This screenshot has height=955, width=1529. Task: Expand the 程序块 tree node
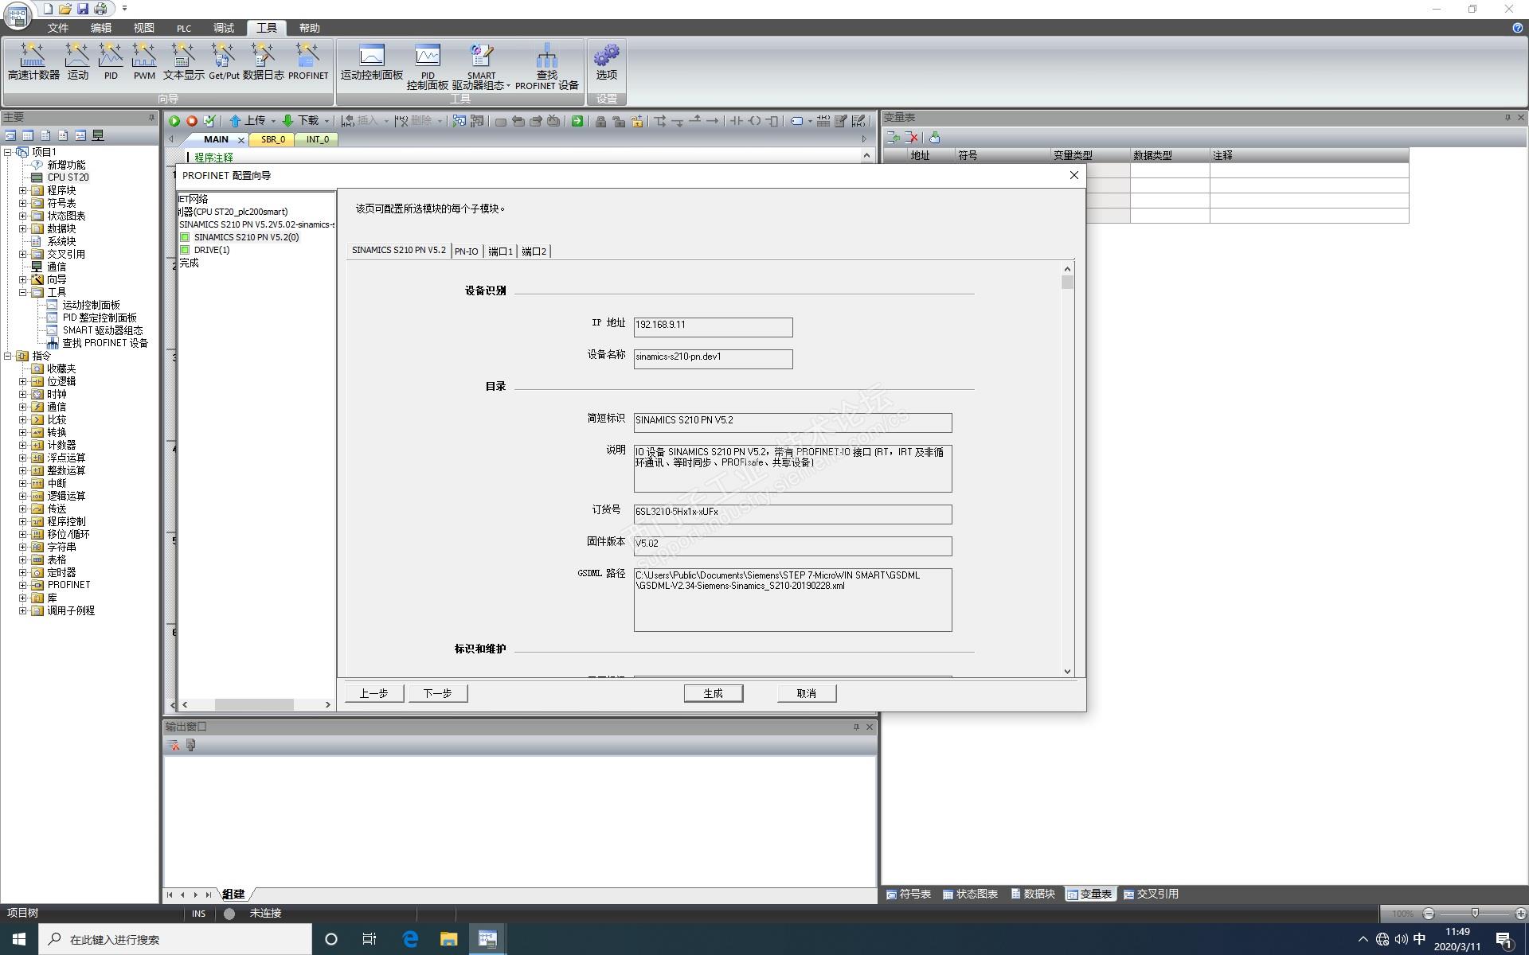[x=23, y=190]
